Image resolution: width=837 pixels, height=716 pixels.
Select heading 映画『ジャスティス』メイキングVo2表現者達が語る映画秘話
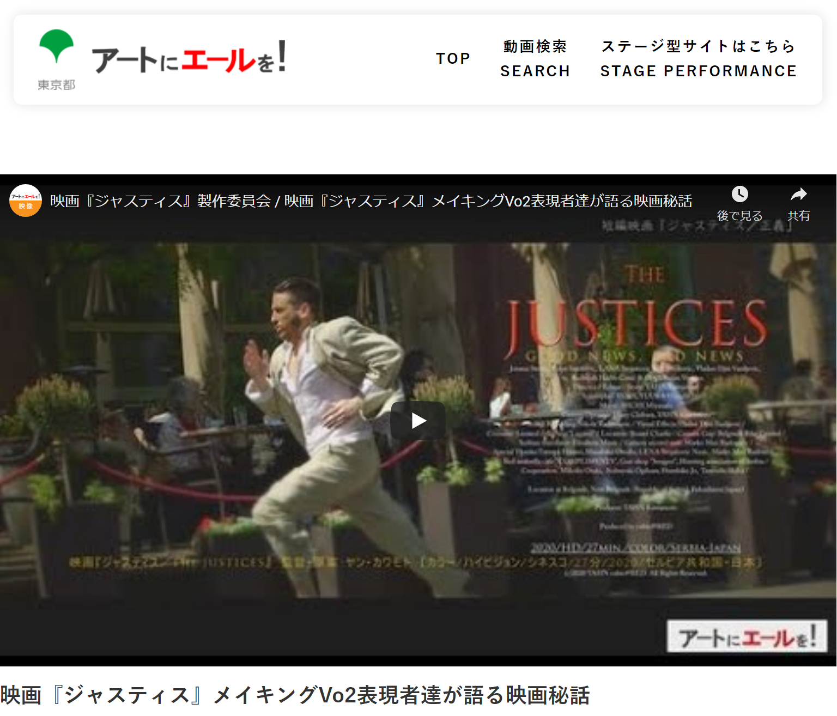click(295, 696)
